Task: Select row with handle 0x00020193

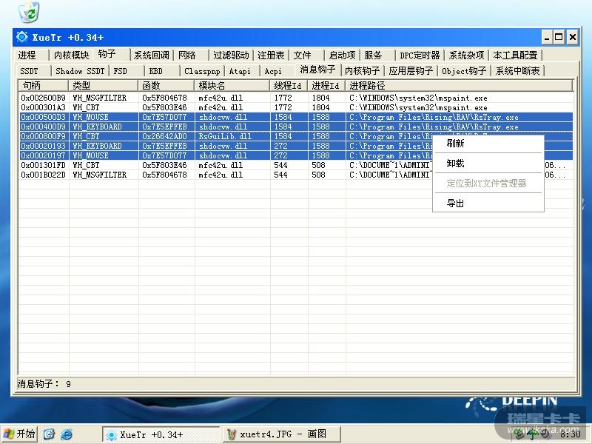Action: pos(295,146)
